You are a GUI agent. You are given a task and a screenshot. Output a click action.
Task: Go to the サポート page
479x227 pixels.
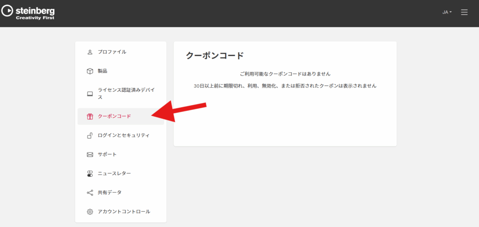pos(121,155)
